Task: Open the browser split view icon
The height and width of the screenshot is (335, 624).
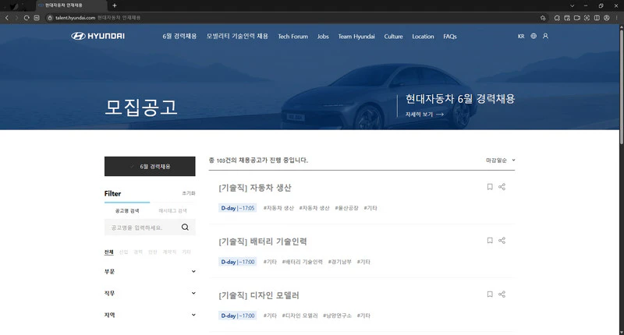Action: (x=597, y=17)
